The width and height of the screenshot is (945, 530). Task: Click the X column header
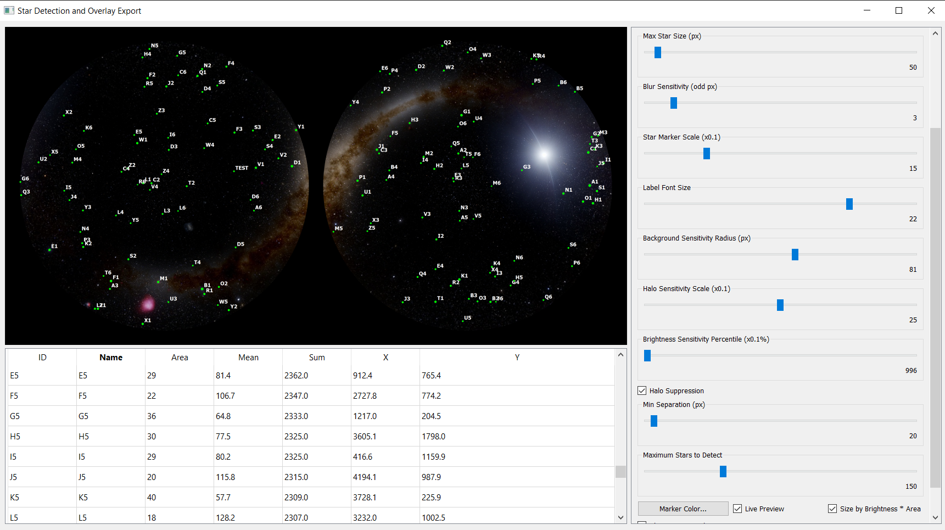385,357
